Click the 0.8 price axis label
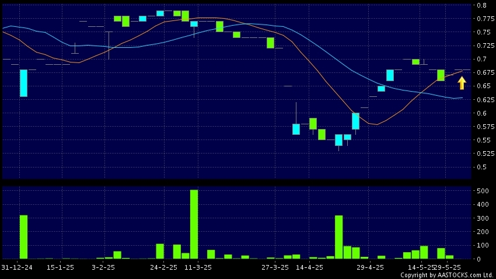This screenshot has height=279, width=496. click(482, 5)
